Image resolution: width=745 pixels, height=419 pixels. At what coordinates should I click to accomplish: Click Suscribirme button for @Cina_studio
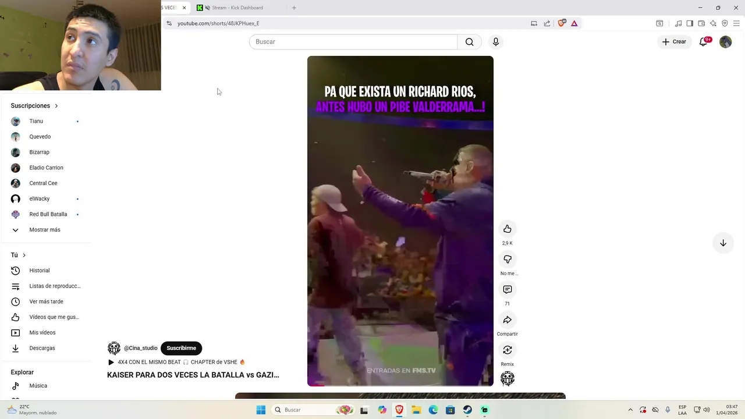click(x=181, y=348)
